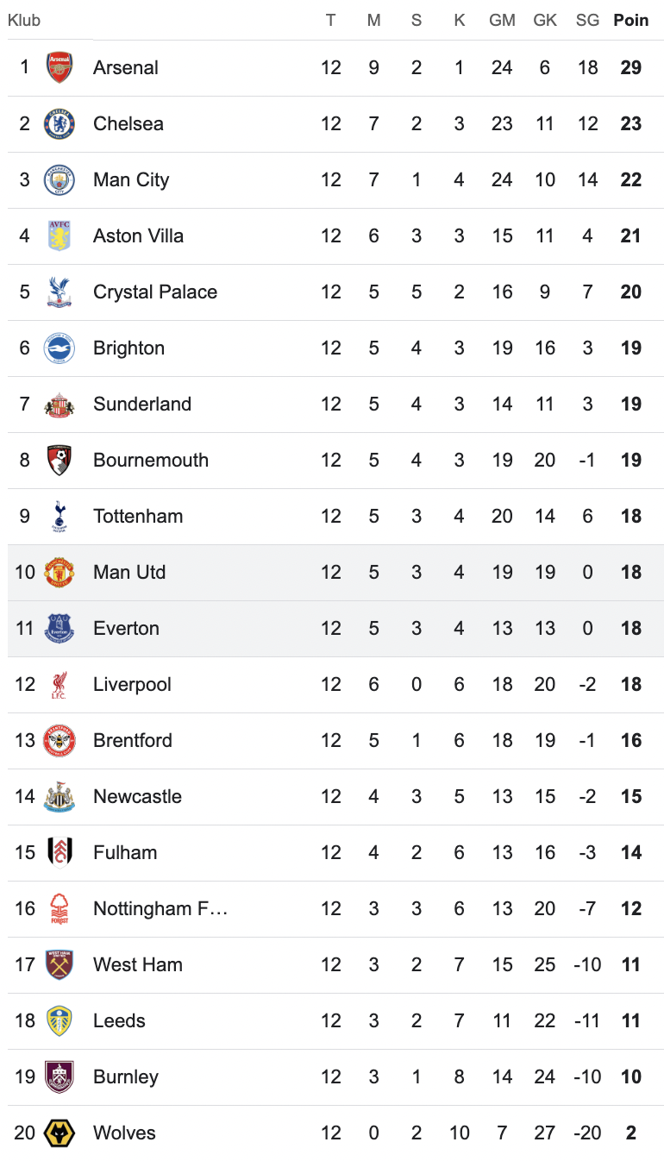Click the SG column header
Image resolution: width=664 pixels, height=1161 pixels.
tap(587, 20)
